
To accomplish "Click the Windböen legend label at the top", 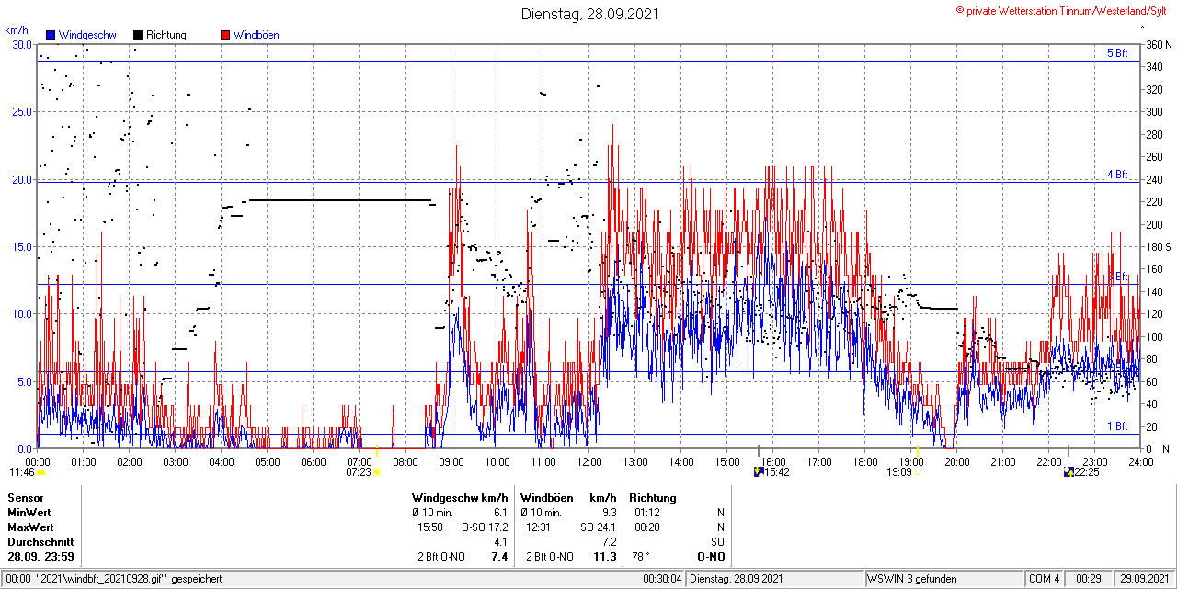I will pos(257,35).
